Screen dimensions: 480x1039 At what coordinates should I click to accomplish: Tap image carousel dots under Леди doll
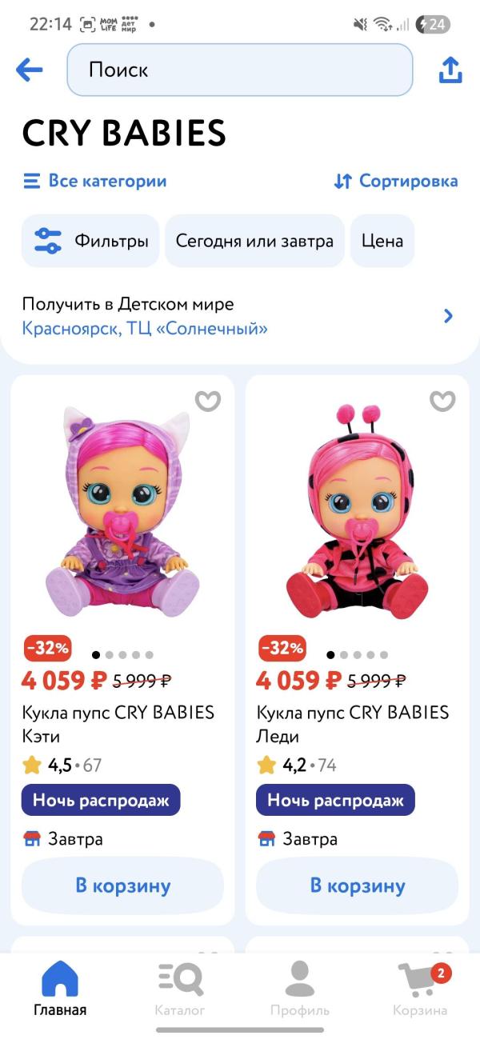click(357, 654)
